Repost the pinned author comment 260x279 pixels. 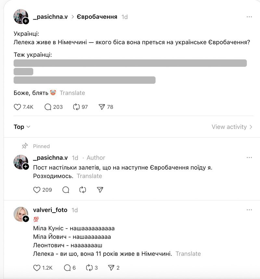(x=83, y=190)
